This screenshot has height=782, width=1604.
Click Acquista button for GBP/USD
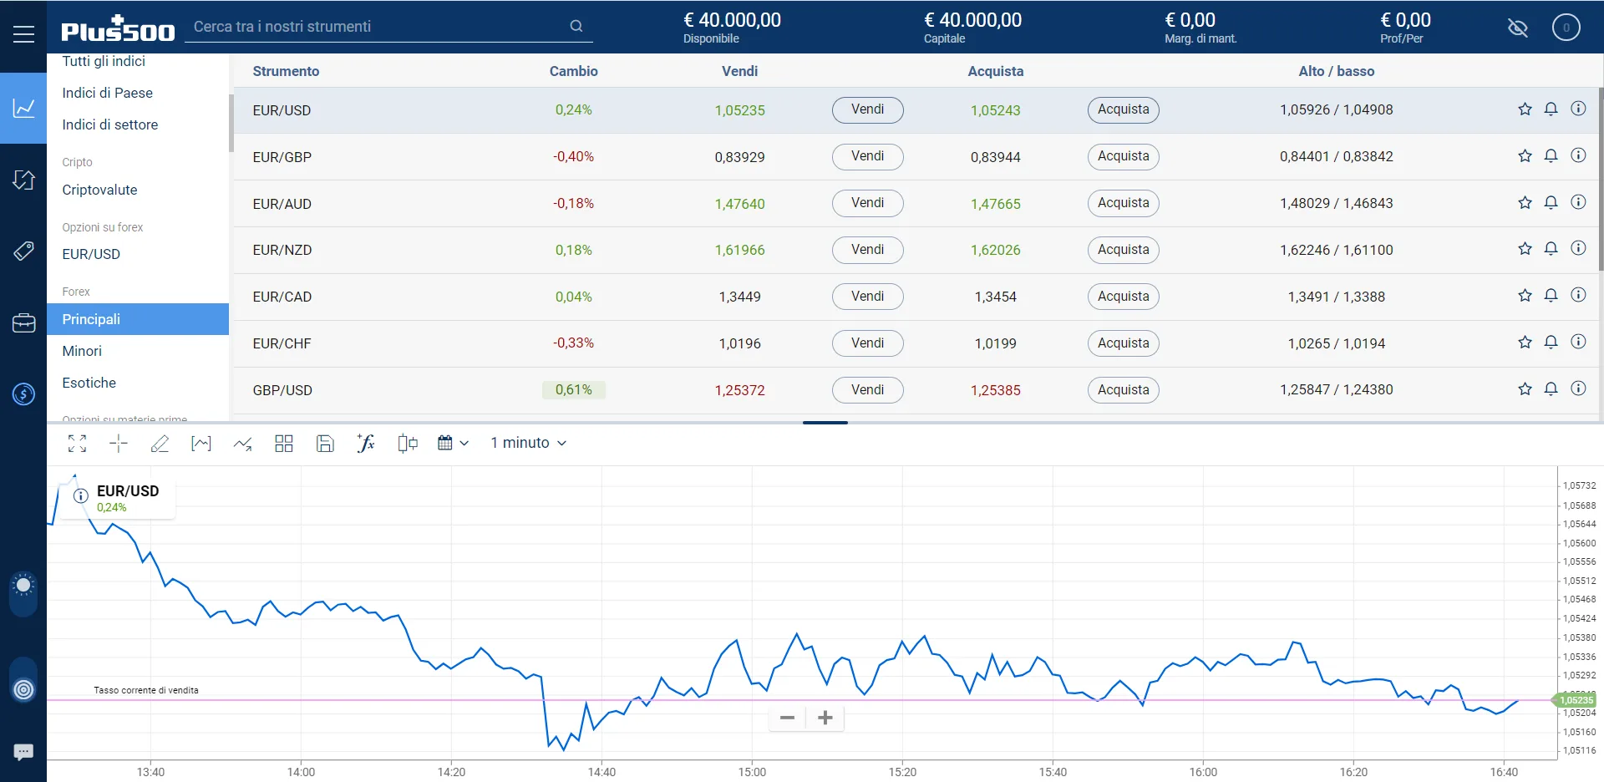tap(1123, 390)
